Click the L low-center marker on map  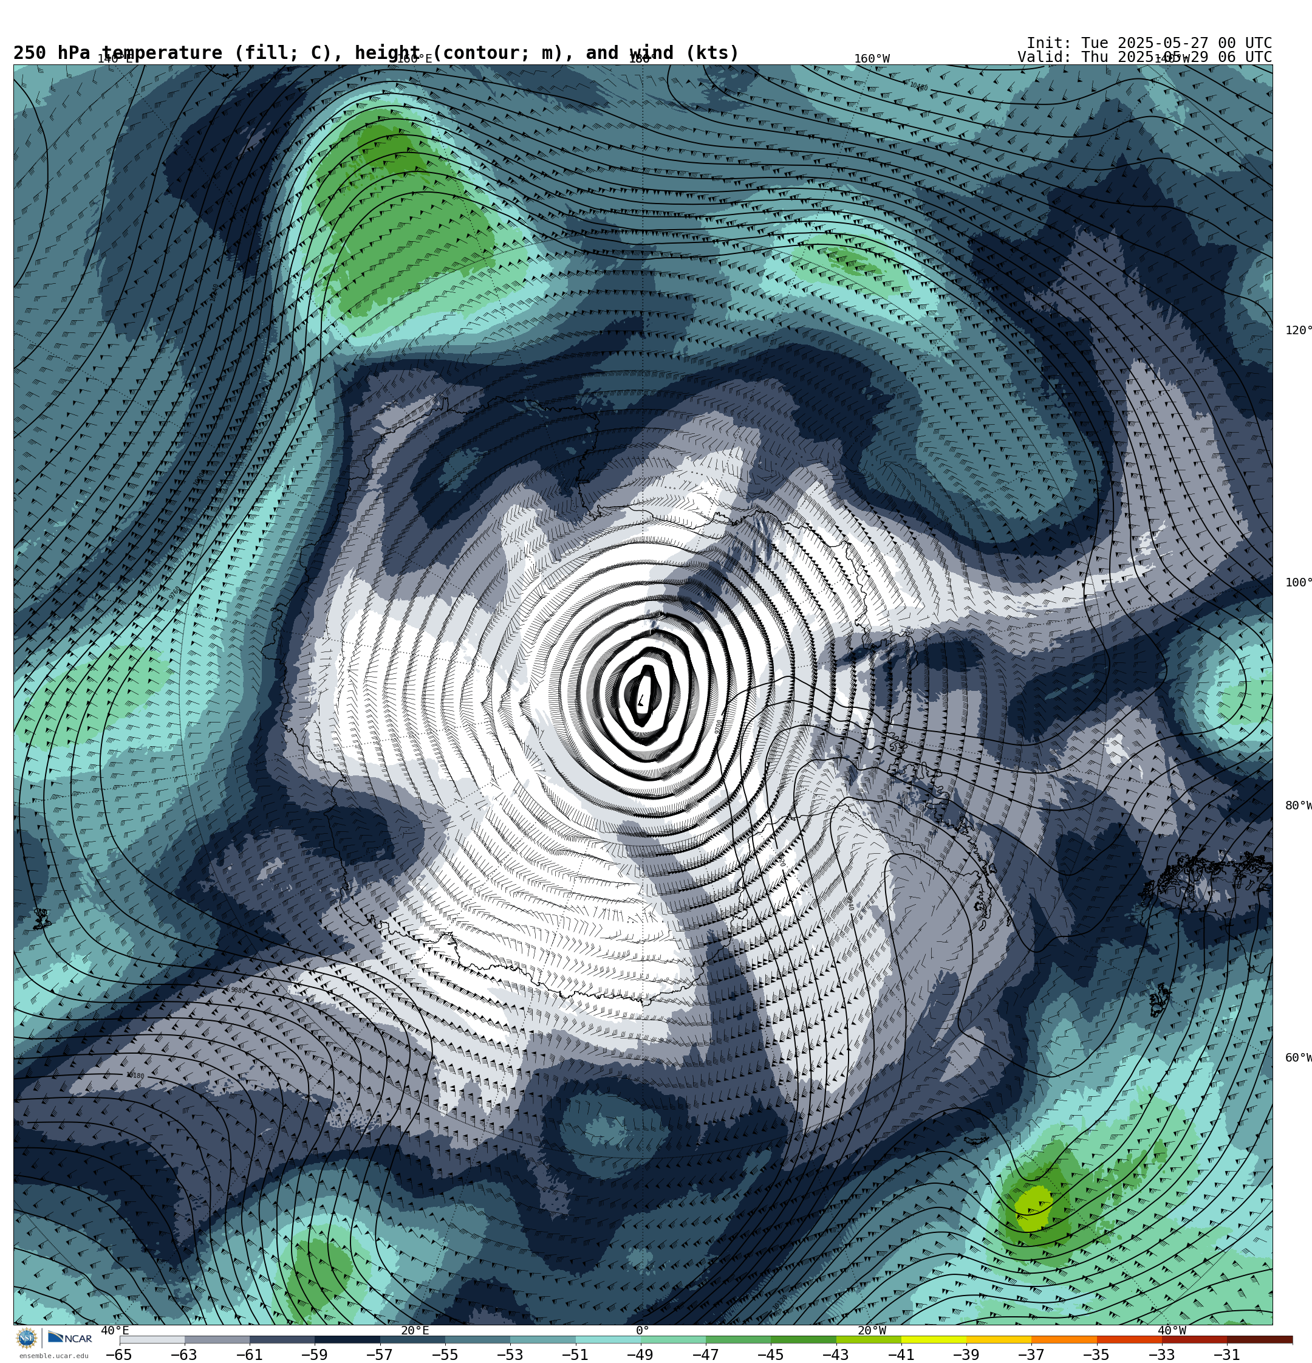click(x=641, y=701)
